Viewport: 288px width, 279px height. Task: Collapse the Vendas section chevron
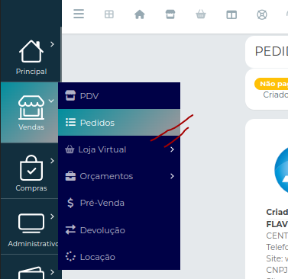[x=51, y=101]
